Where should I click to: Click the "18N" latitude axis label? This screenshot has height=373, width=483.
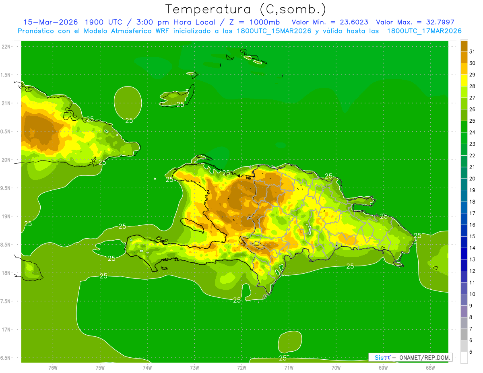(6, 273)
